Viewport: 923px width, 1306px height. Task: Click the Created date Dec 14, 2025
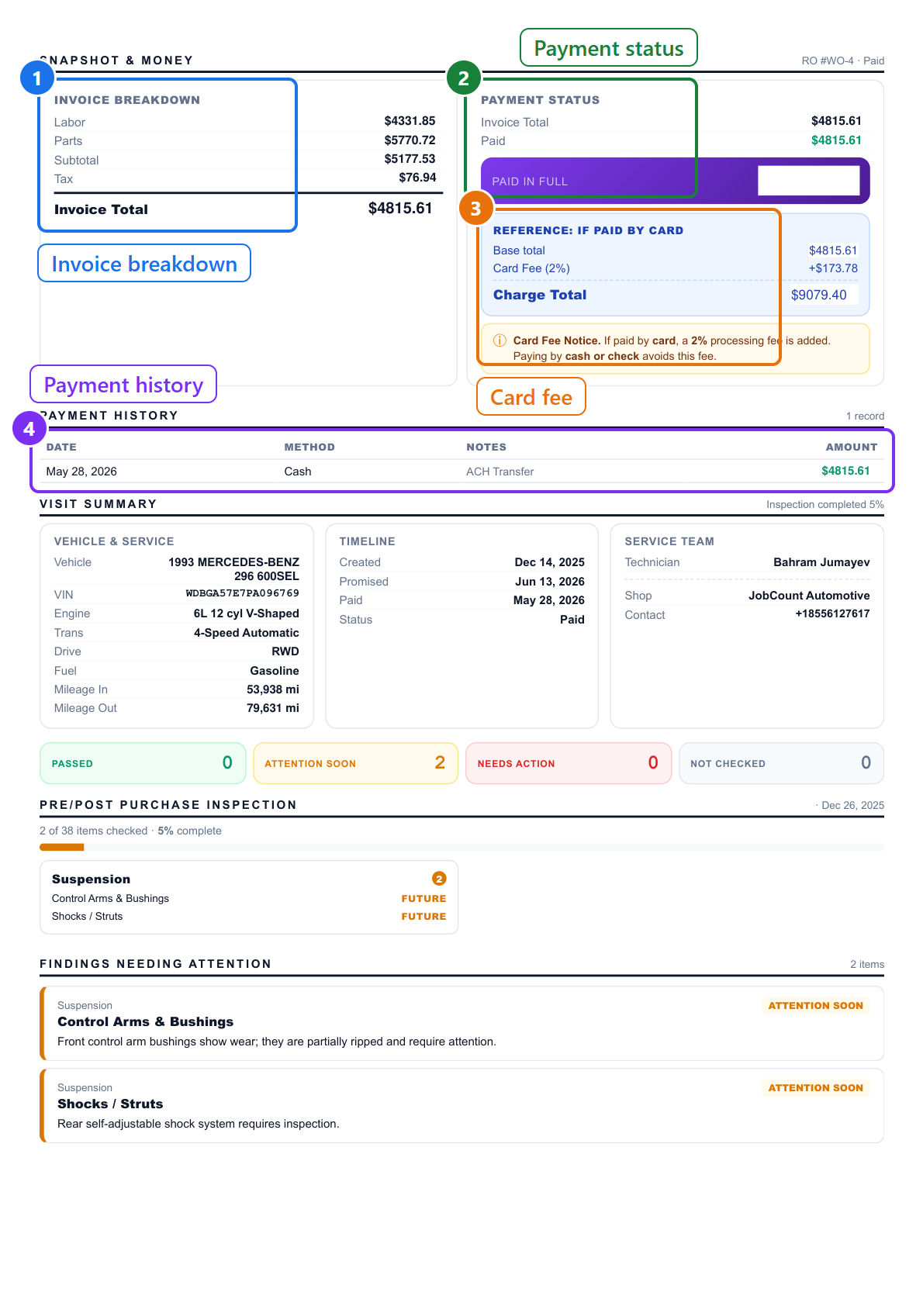coord(549,562)
